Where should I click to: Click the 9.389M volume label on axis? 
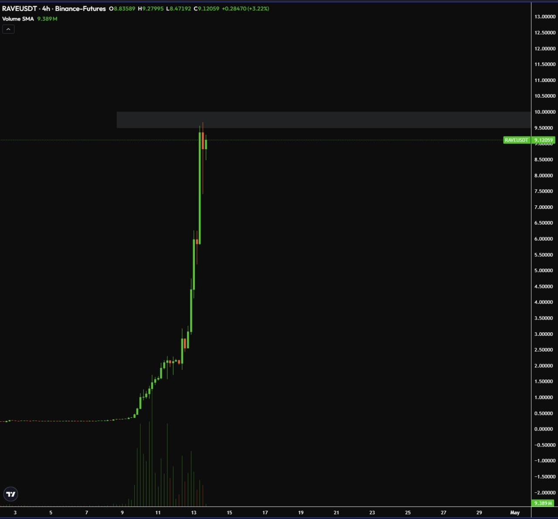coord(543,503)
